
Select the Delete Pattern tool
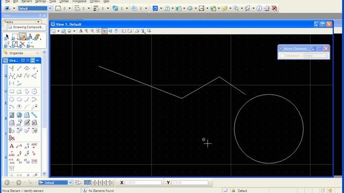34,123
